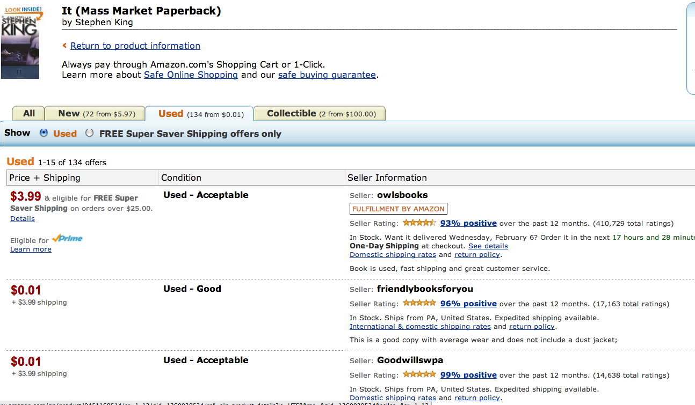The image size is (695, 405).
Task: Open the Safe Online Shopping link
Action: tap(191, 75)
